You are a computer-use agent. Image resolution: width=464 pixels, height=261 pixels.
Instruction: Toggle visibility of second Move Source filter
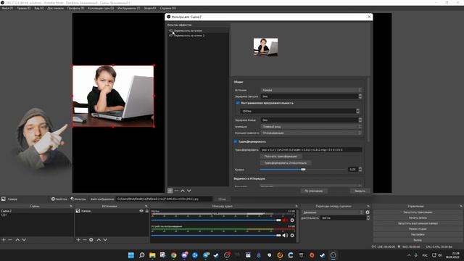coord(171,36)
